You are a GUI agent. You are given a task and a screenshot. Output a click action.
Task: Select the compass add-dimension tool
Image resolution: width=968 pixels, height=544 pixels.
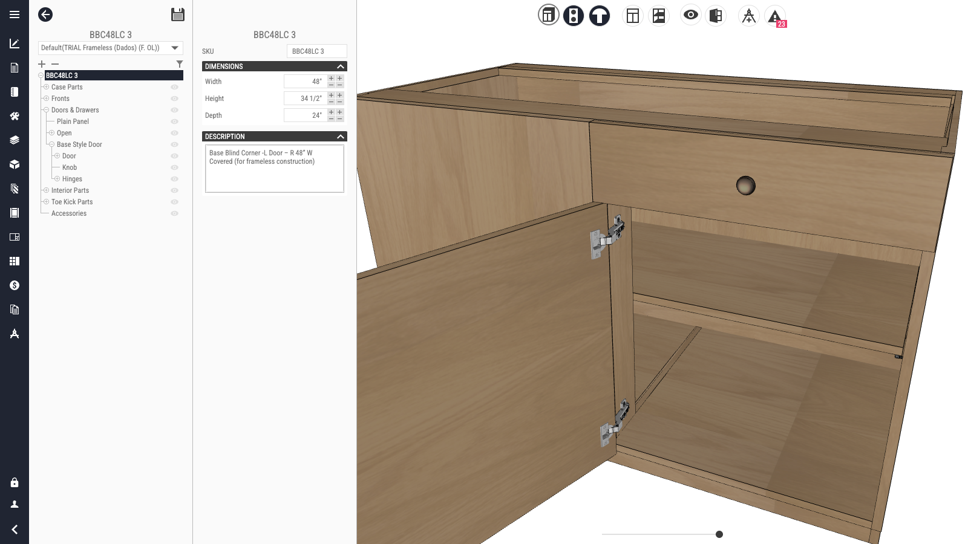(749, 15)
